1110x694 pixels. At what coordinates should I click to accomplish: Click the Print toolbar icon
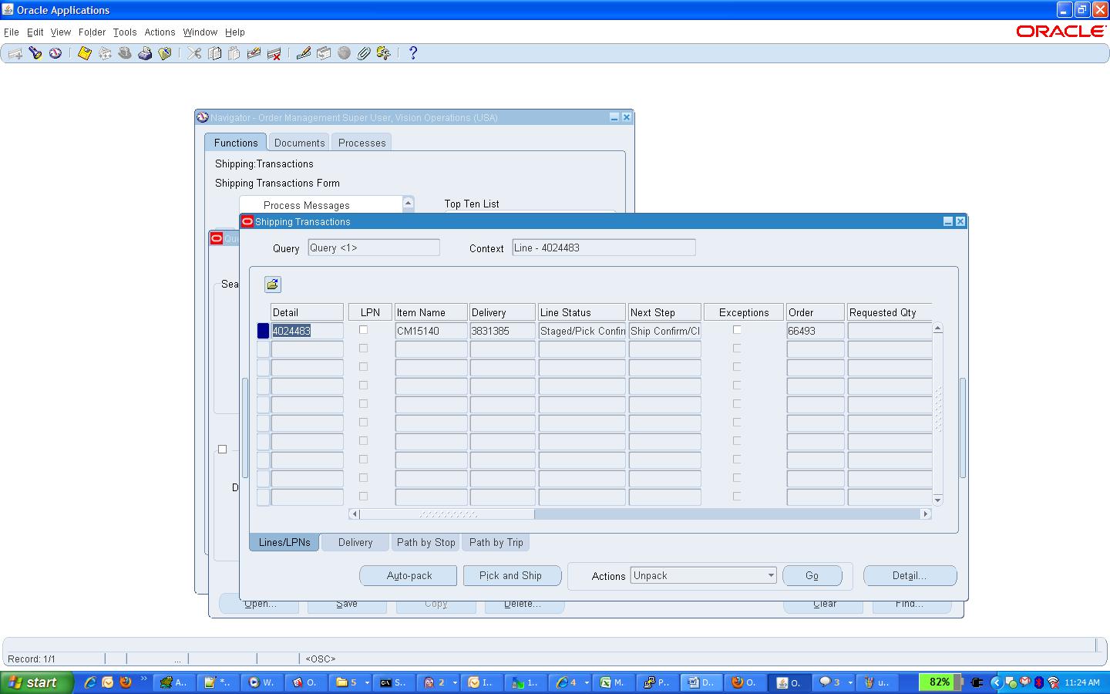coord(145,53)
